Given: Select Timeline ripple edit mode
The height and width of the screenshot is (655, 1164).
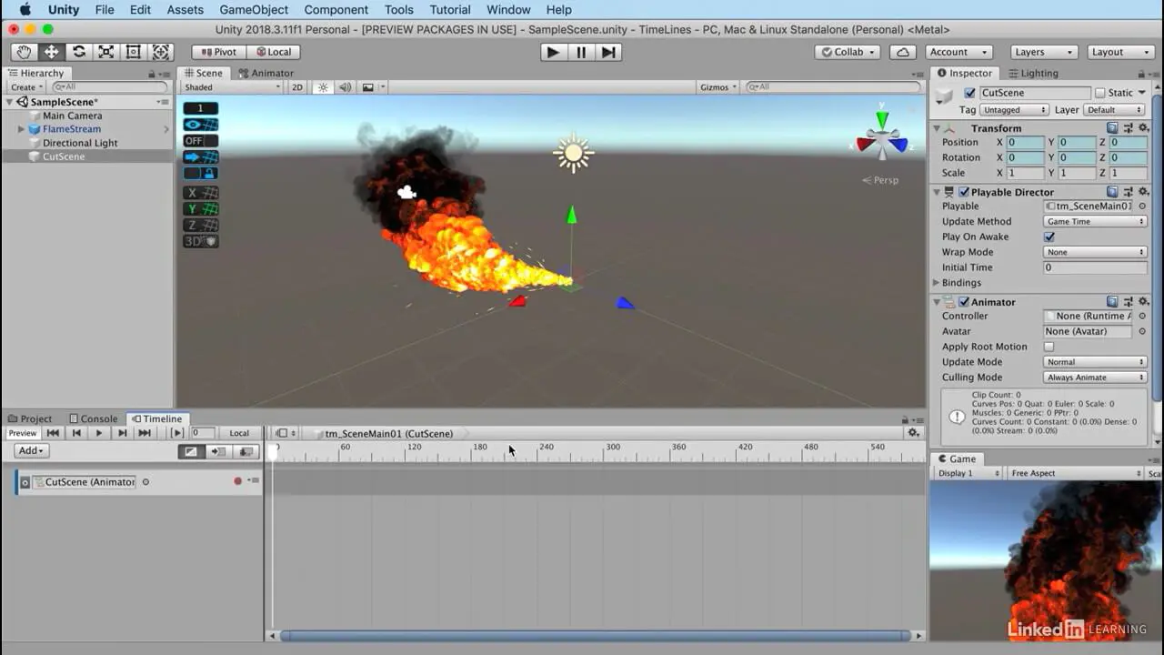Looking at the screenshot, I should [x=217, y=451].
